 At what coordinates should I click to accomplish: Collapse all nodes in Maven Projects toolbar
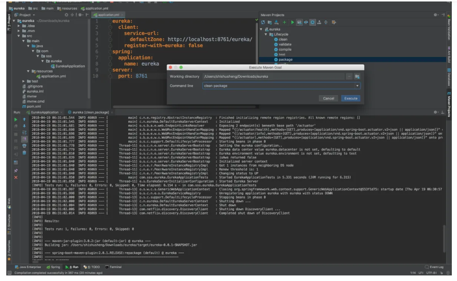tap(326, 22)
